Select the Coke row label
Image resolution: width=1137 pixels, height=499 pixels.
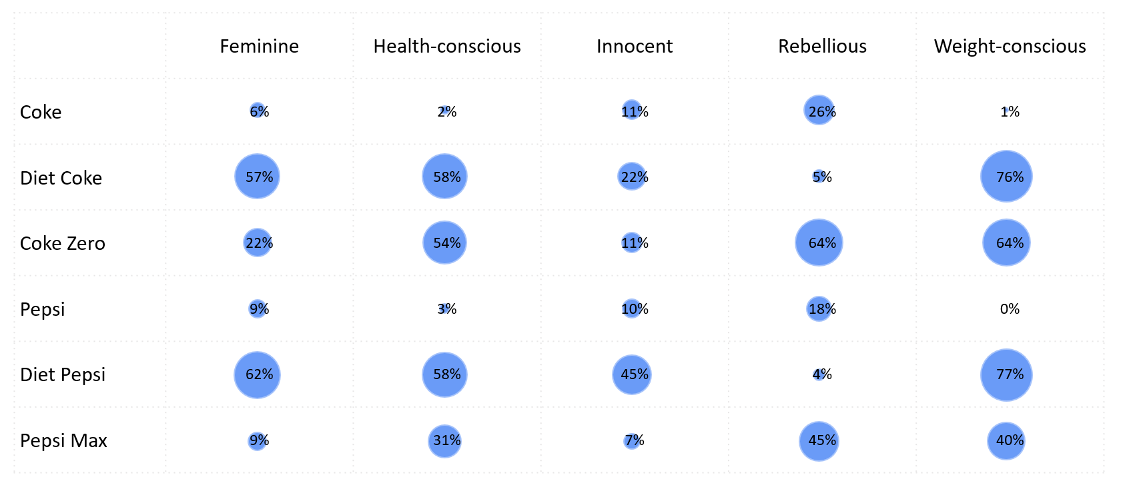(41, 112)
